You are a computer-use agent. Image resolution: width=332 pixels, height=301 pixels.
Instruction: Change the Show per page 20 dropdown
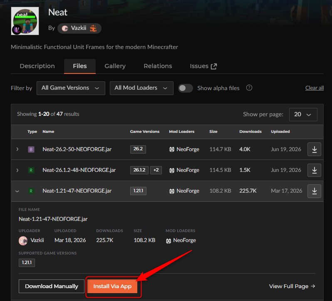click(x=303, y=115)
